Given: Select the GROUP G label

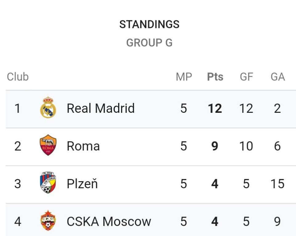Looking at the screenshot, I should [x=149, y=43].
